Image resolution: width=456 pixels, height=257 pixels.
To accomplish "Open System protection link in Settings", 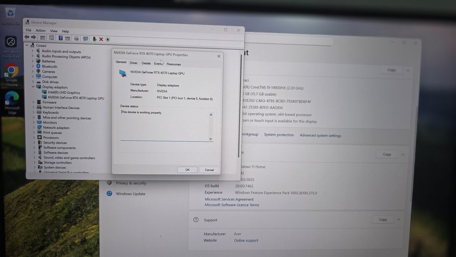I will click(x=279, y=135).
